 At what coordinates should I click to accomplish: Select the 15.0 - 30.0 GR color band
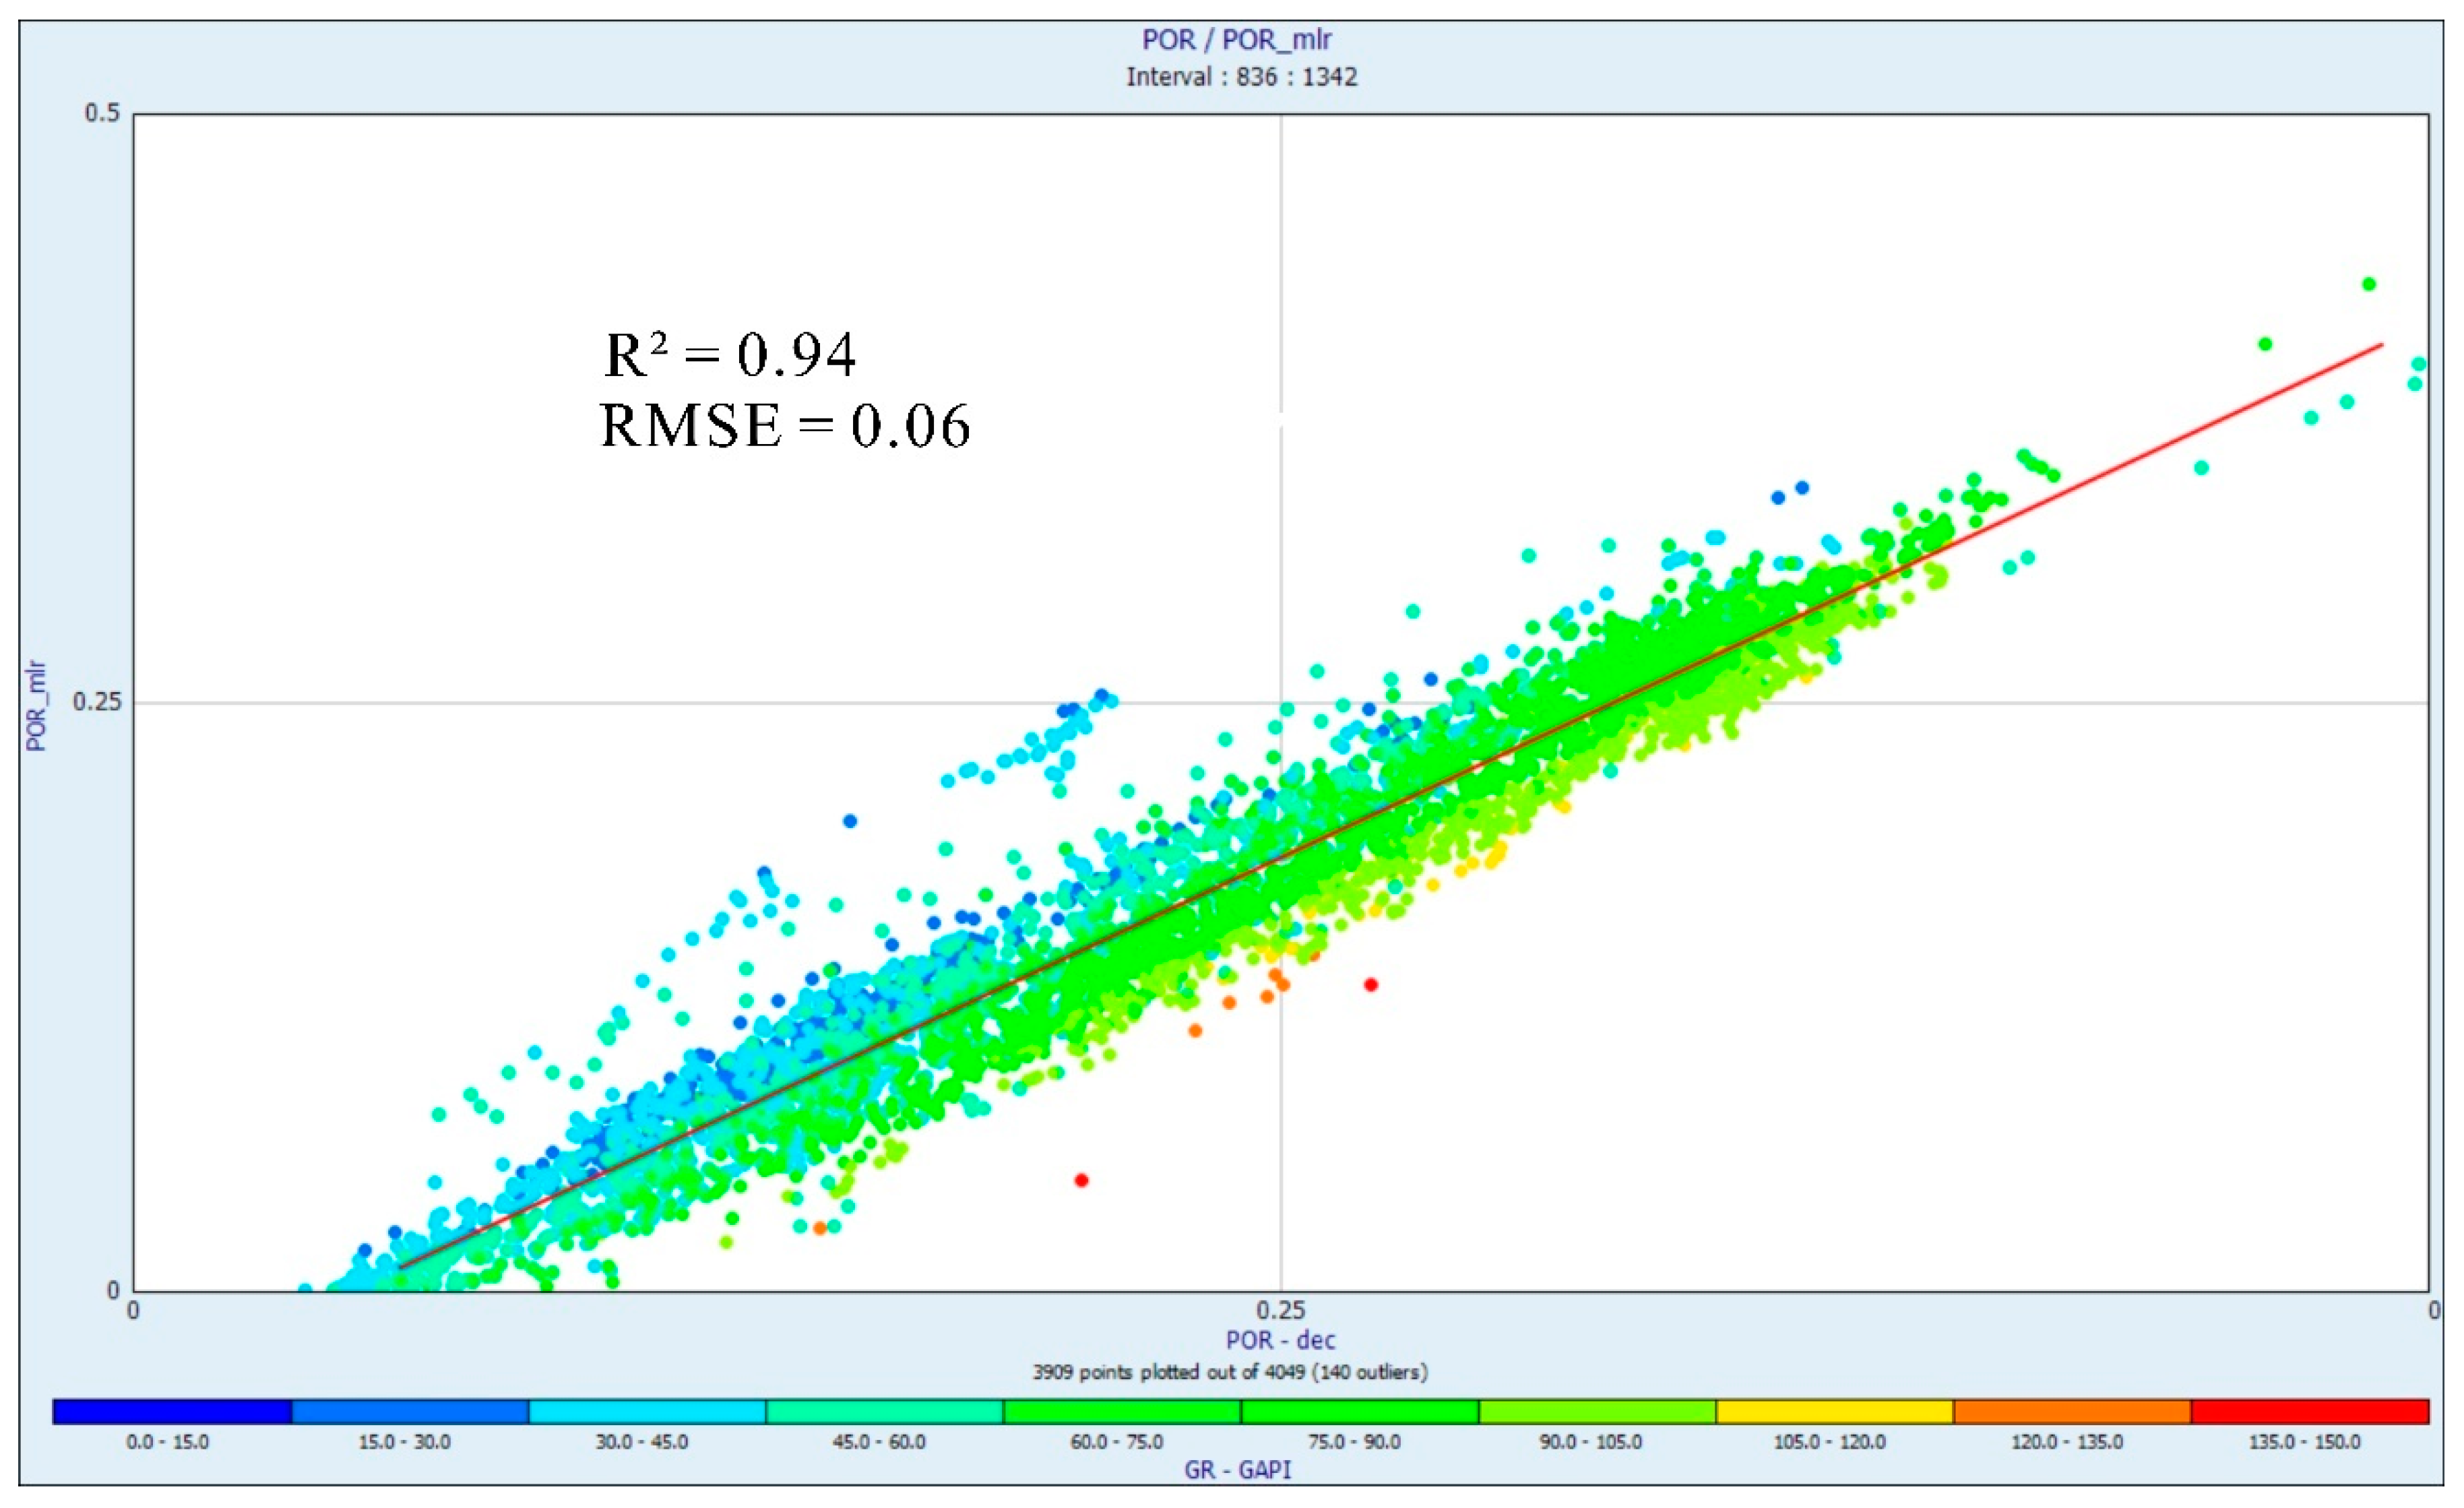click(x=410, y=1411)
